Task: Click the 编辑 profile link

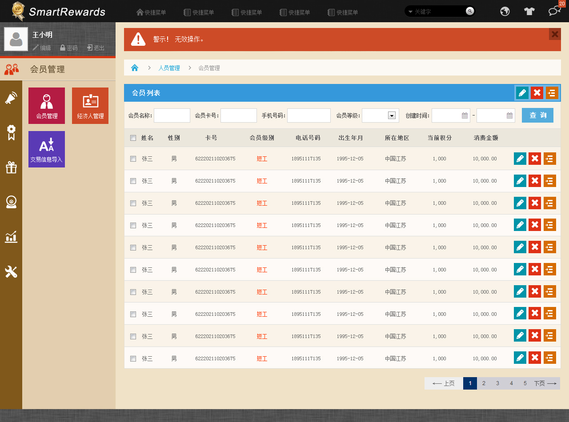Action: point(42,48)
